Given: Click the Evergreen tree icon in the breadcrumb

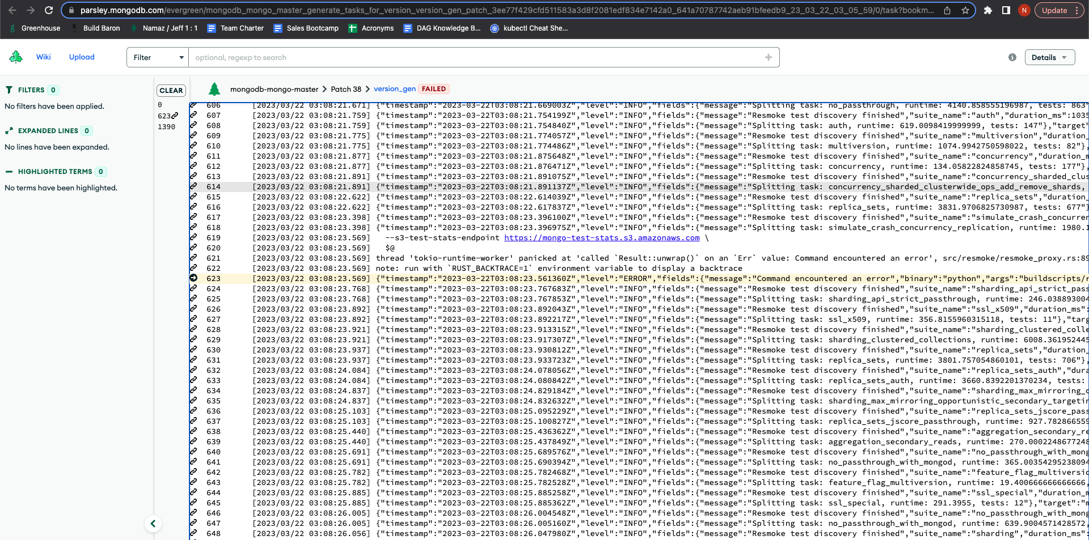Looking at the screenshot, I should (x=214, y=89).
